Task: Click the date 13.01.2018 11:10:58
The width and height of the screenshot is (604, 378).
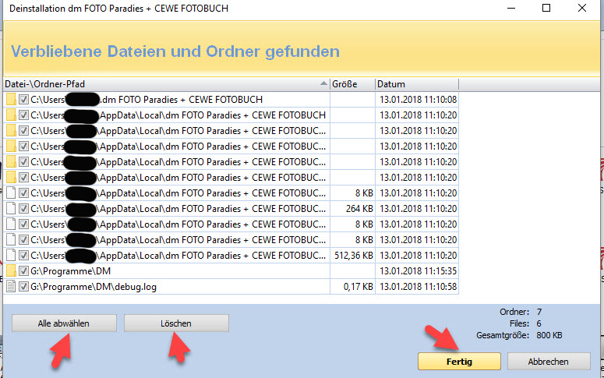Action: pos(419,287)
